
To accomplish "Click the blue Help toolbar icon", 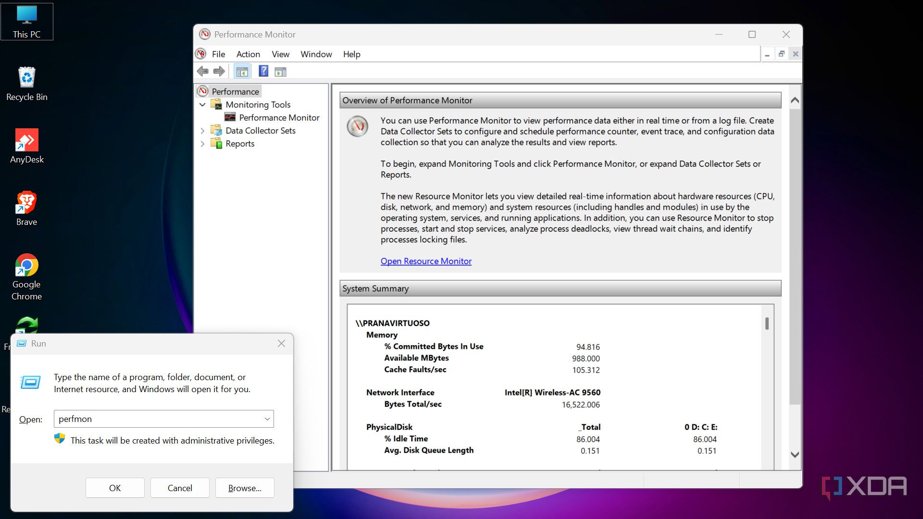I will click(263, 71).
